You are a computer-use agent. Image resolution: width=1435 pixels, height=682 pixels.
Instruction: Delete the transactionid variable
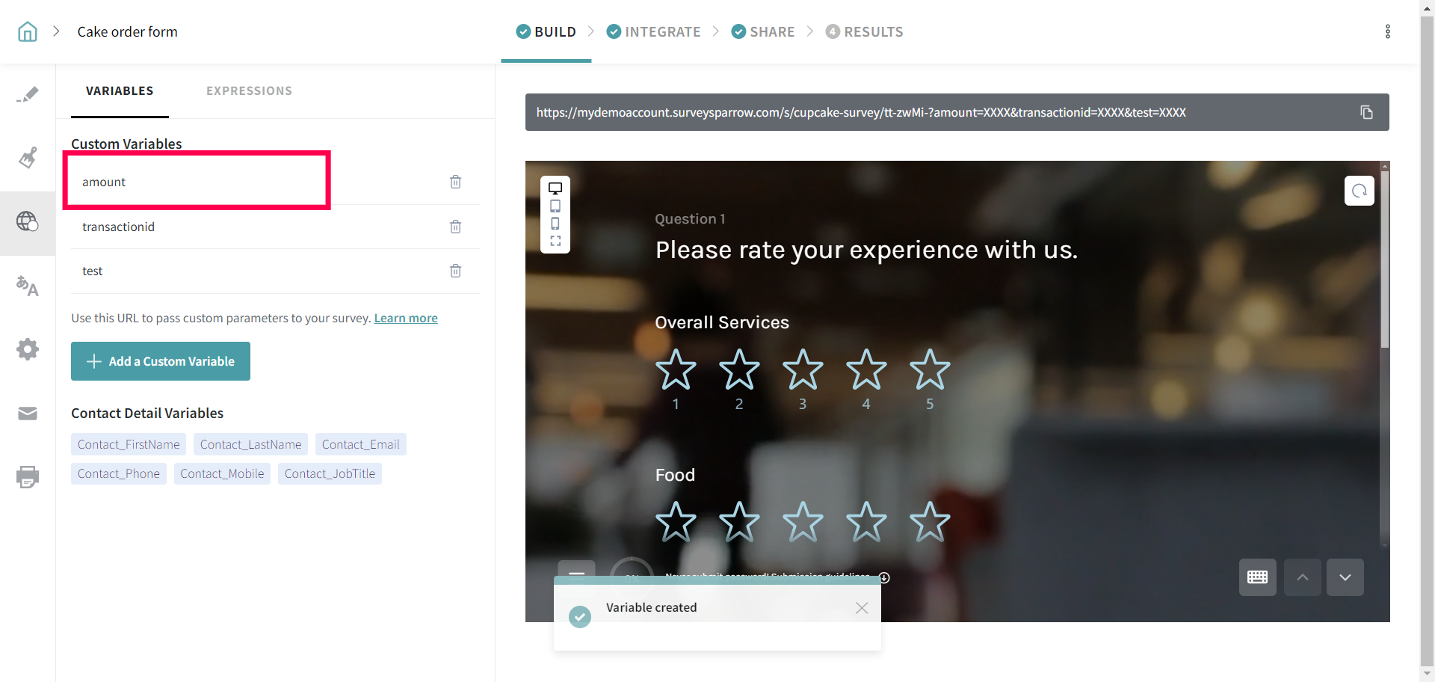point(455,227)
